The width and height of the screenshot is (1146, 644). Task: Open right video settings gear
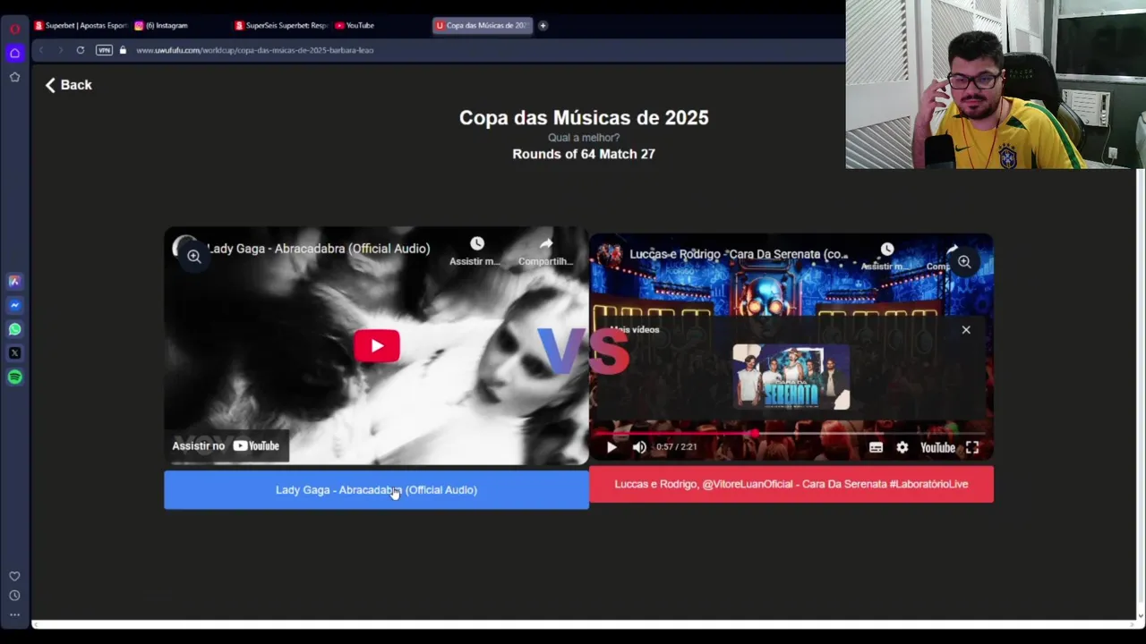pos(902,447)
